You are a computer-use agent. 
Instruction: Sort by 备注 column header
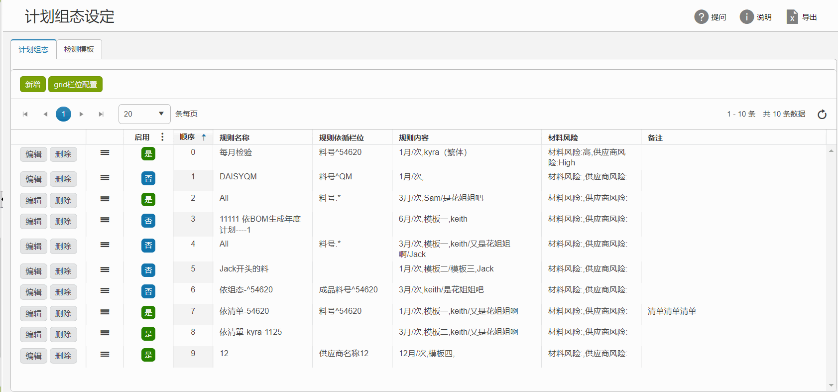655,137
